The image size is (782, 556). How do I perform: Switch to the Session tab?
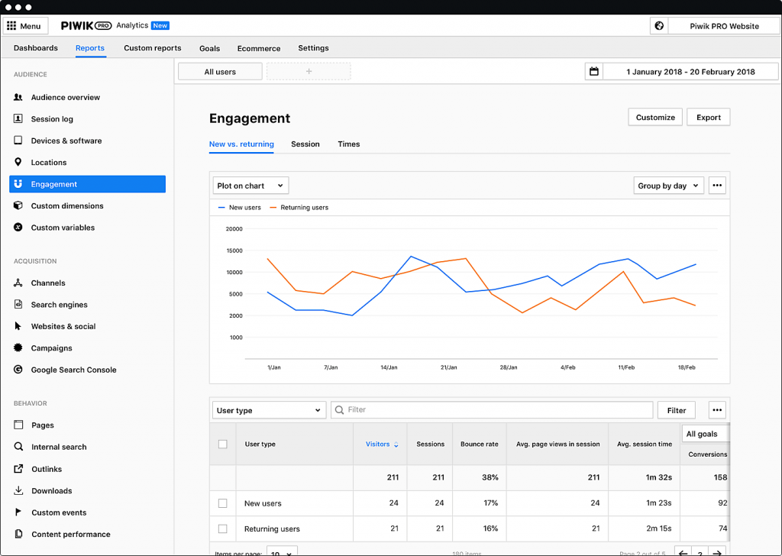pos(305,144)
